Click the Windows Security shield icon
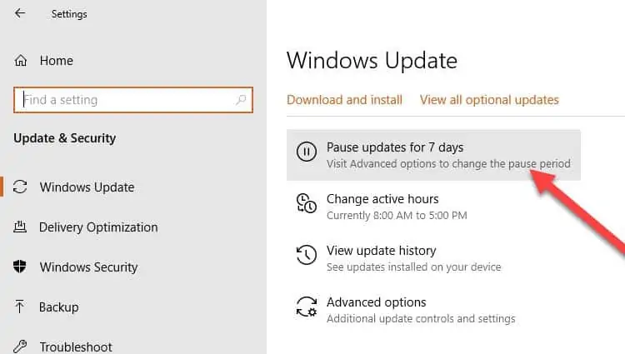The image size is (625, 354). click(x=22, y=267)
